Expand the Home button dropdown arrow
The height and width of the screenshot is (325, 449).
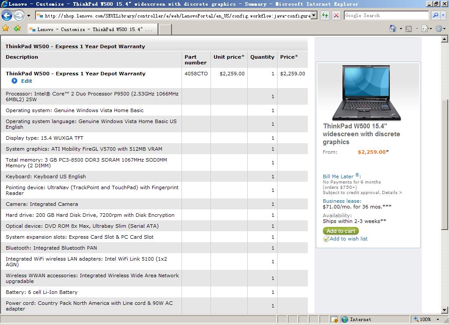401,28
